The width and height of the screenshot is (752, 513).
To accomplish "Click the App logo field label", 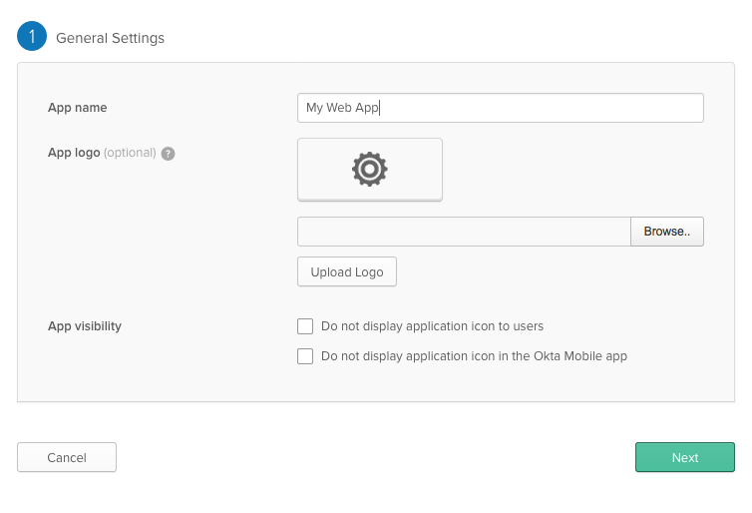I will tap(74, 153).
